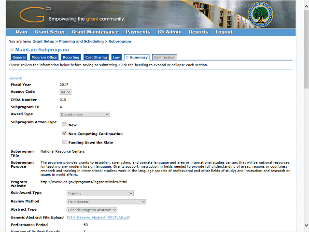Screen dimensions: 309x232
Task: Click the vertical scrollbar thumb
Action: coord(306,49)
